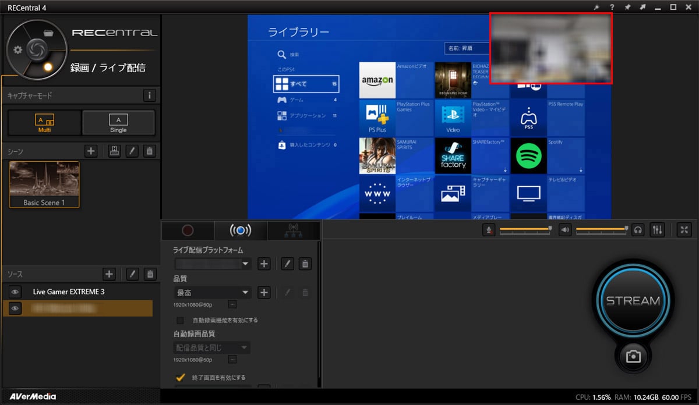Image resolution: width=699 pixels, height=405 pixels.
Task: Click 検索 search in PS4 library preview
Action: point(289,55)
